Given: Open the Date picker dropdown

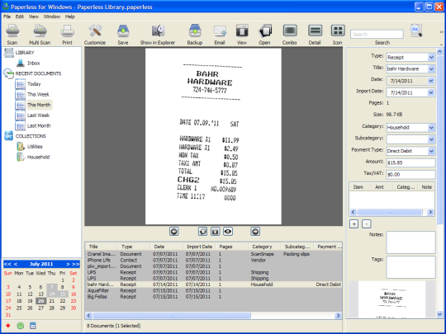Looking at the screenshot, I should tap(431, 81).
